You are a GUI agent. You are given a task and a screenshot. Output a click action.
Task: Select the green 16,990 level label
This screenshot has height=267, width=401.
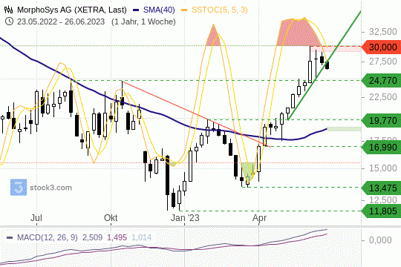[x=381, y=147]
